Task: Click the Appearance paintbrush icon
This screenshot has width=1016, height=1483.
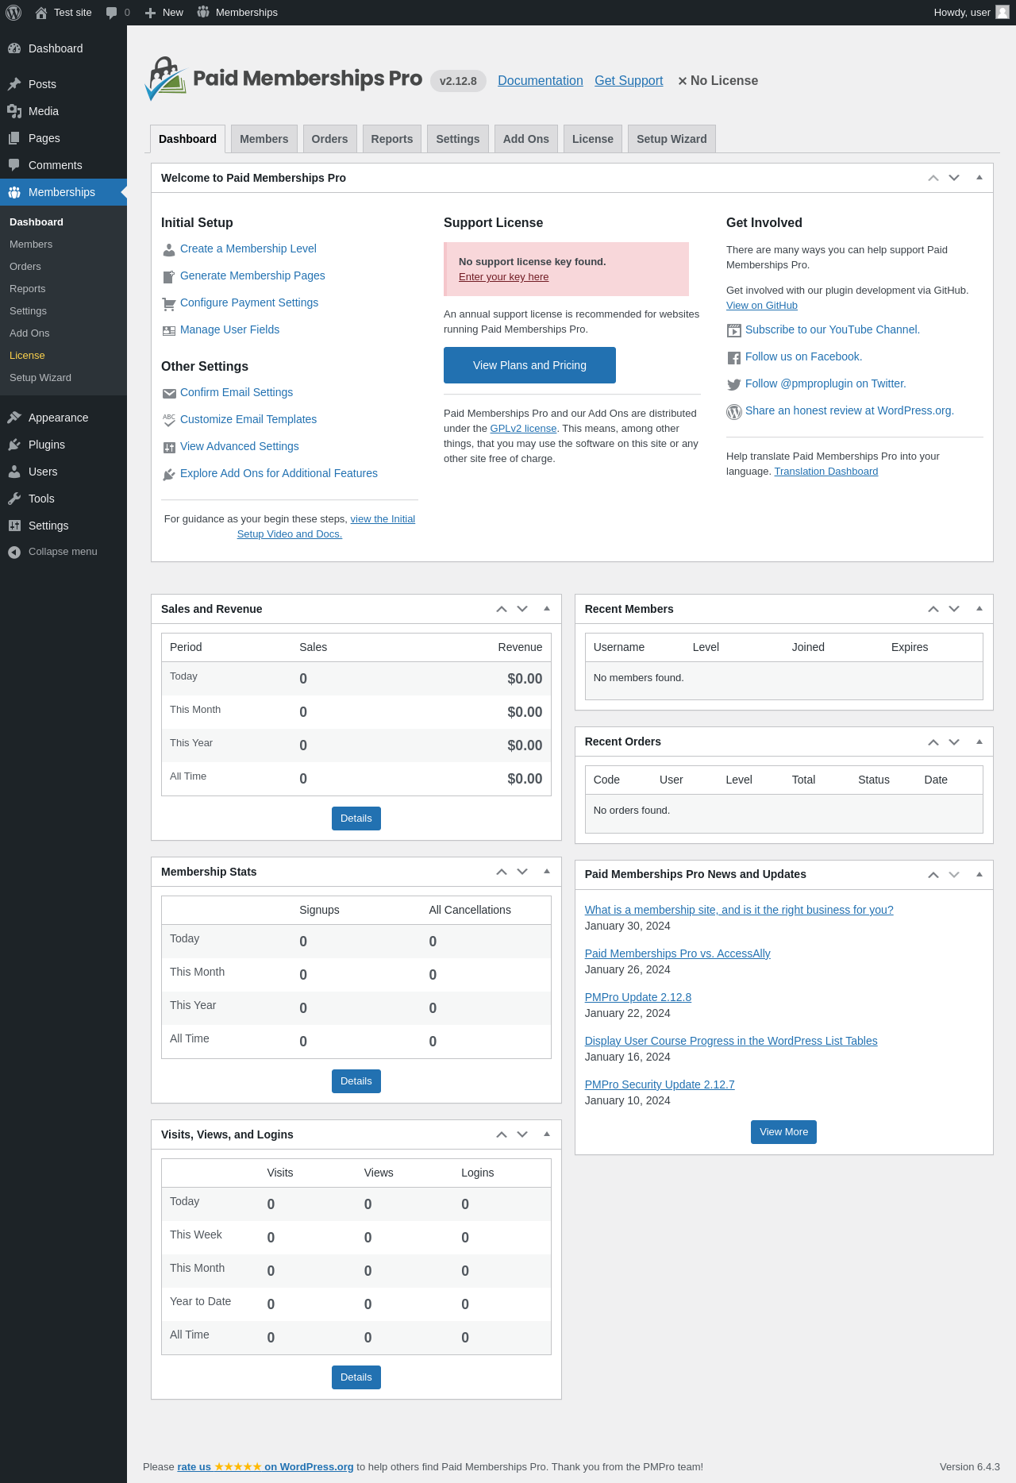Action: 14,418
